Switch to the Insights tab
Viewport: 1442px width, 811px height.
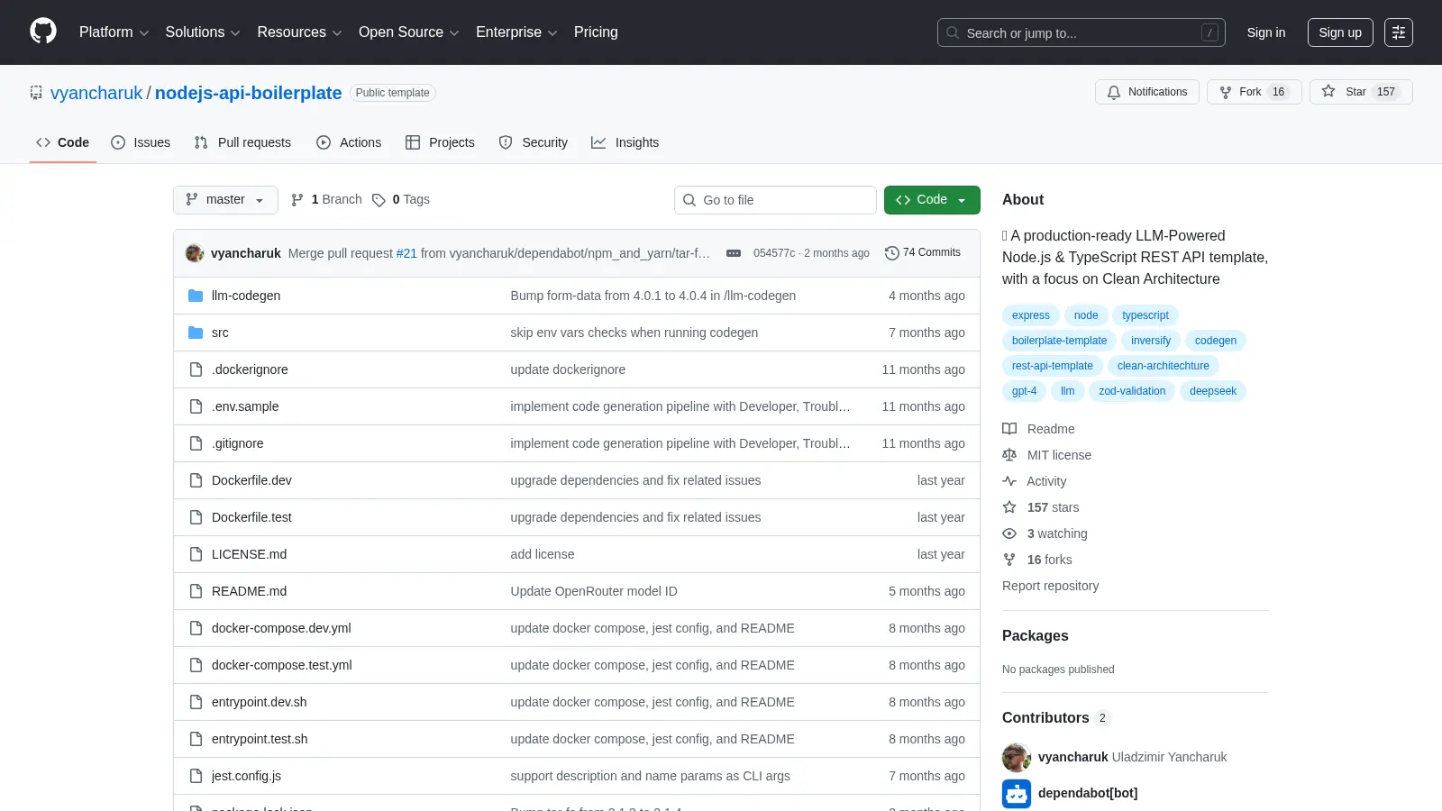tap(625, 142)
